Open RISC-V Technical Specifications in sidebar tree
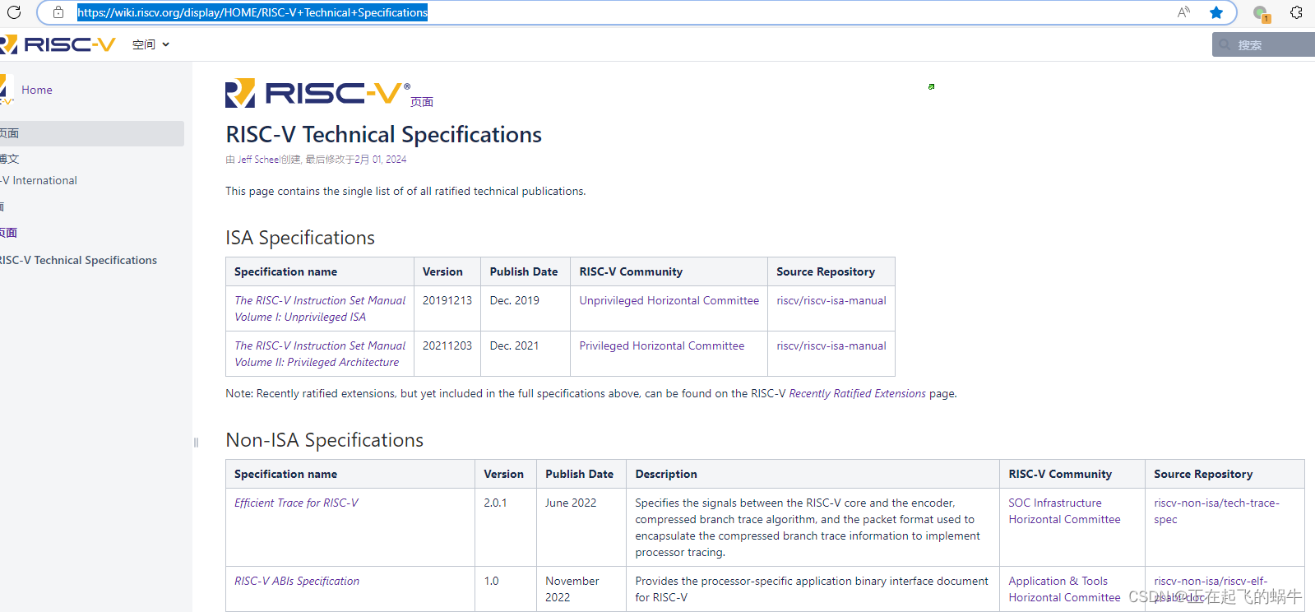This screenshot has width=1315, height=612. 79,260
